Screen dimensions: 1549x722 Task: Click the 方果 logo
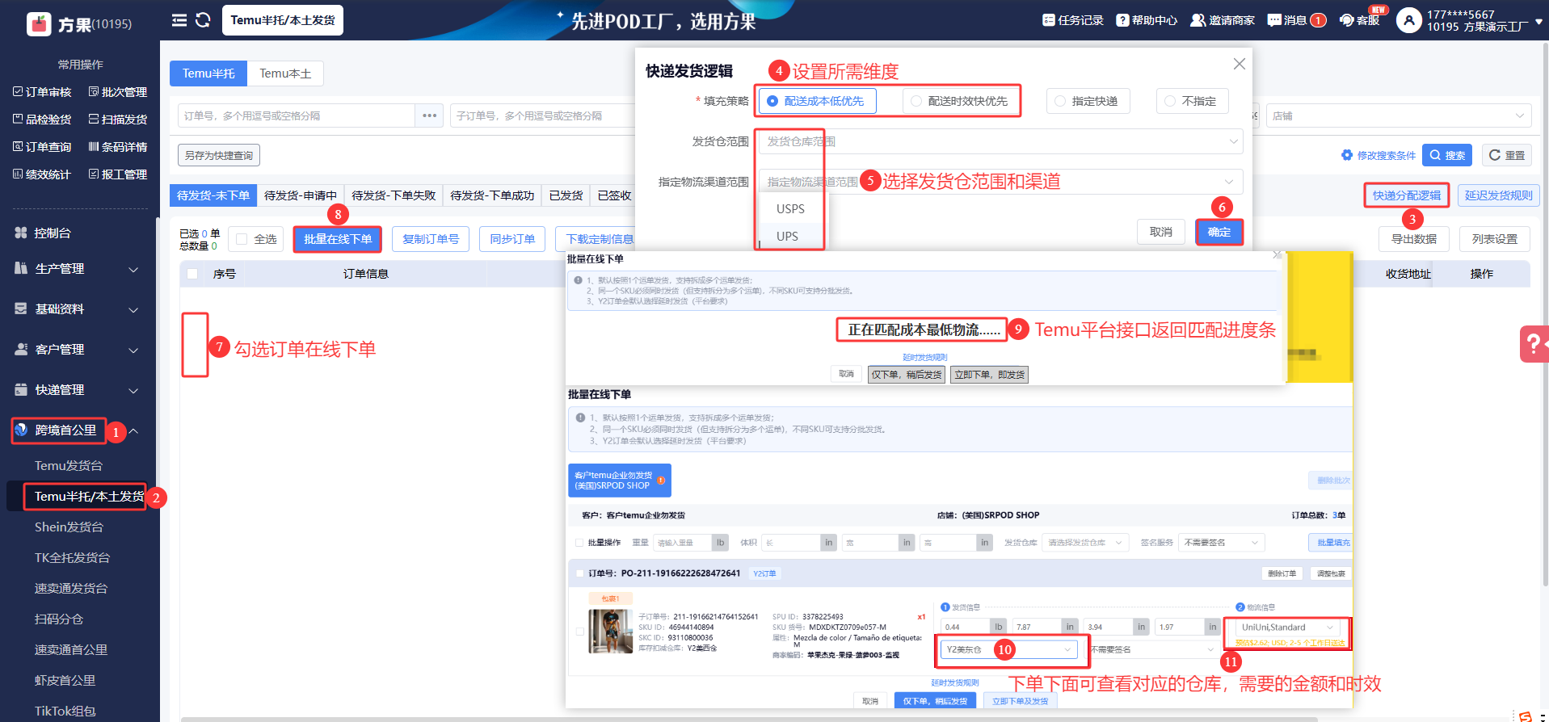coord(39,24)
